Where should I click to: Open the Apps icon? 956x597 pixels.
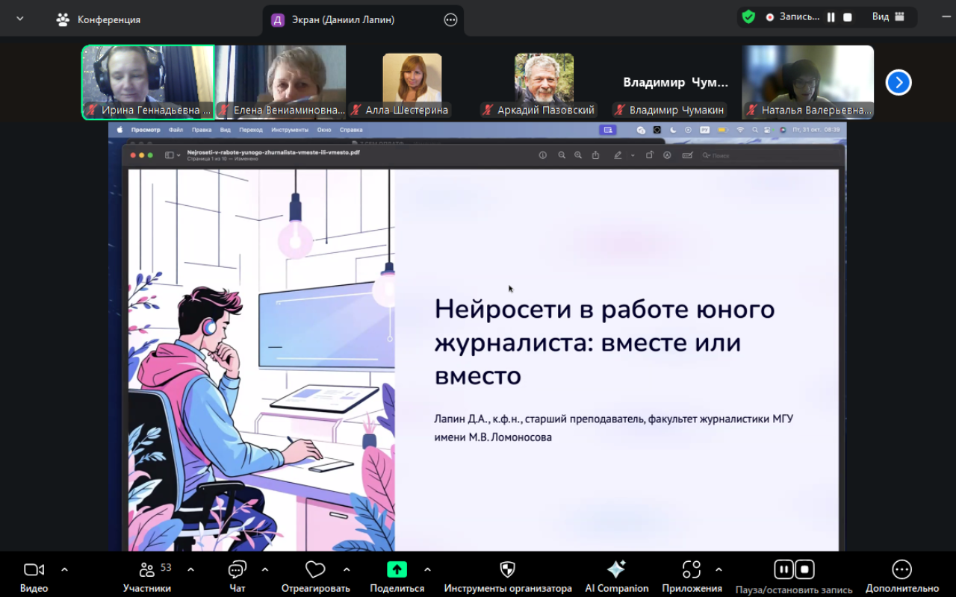pos(692,570)
